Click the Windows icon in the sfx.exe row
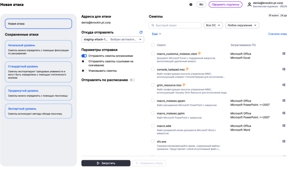 click(x=284, y=142)
